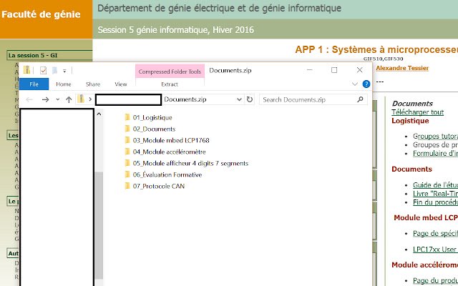458x286 pixels.
Task: Open Page du produ link on page
Action: [x=436, y=280]
